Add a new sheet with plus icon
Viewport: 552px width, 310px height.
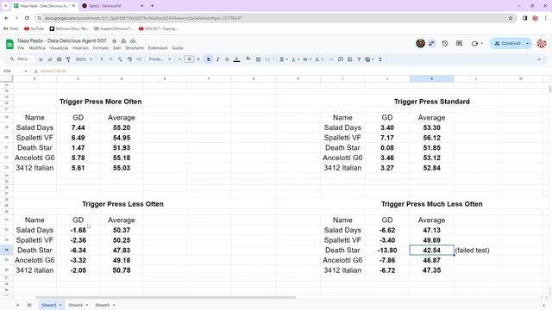[17, 305]
